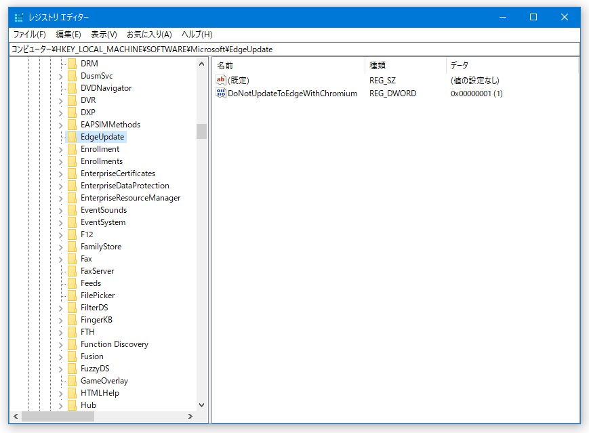
Task: Click the Enrollments folder icon
Action: (72, 161)
